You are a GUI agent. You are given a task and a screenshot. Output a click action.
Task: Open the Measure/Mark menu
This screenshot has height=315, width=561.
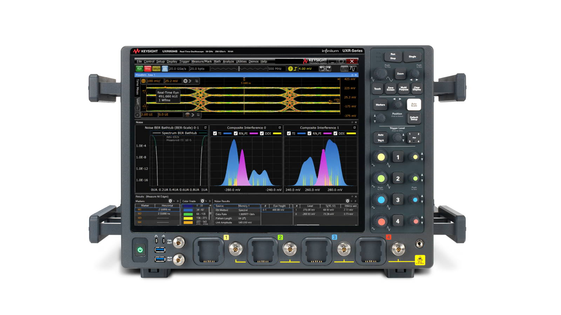coord(202,62)
